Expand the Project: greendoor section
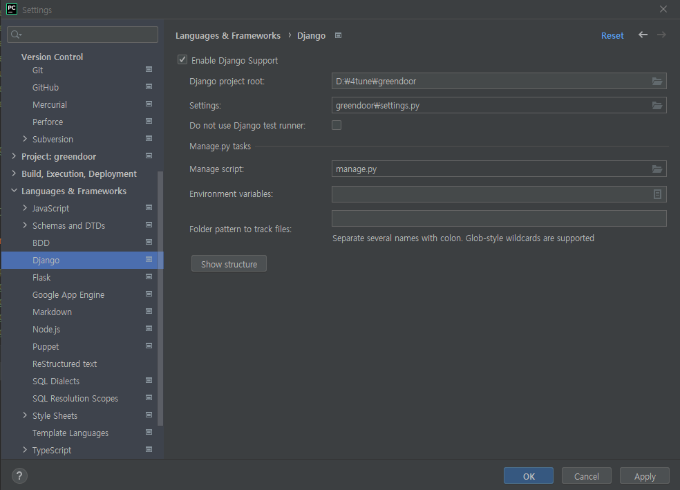 point(14,156)
